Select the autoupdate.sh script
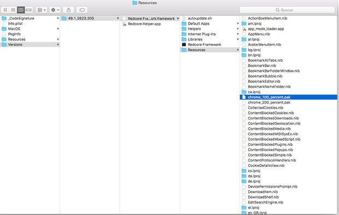The image size is (339, 215). (x=210, y=19)
